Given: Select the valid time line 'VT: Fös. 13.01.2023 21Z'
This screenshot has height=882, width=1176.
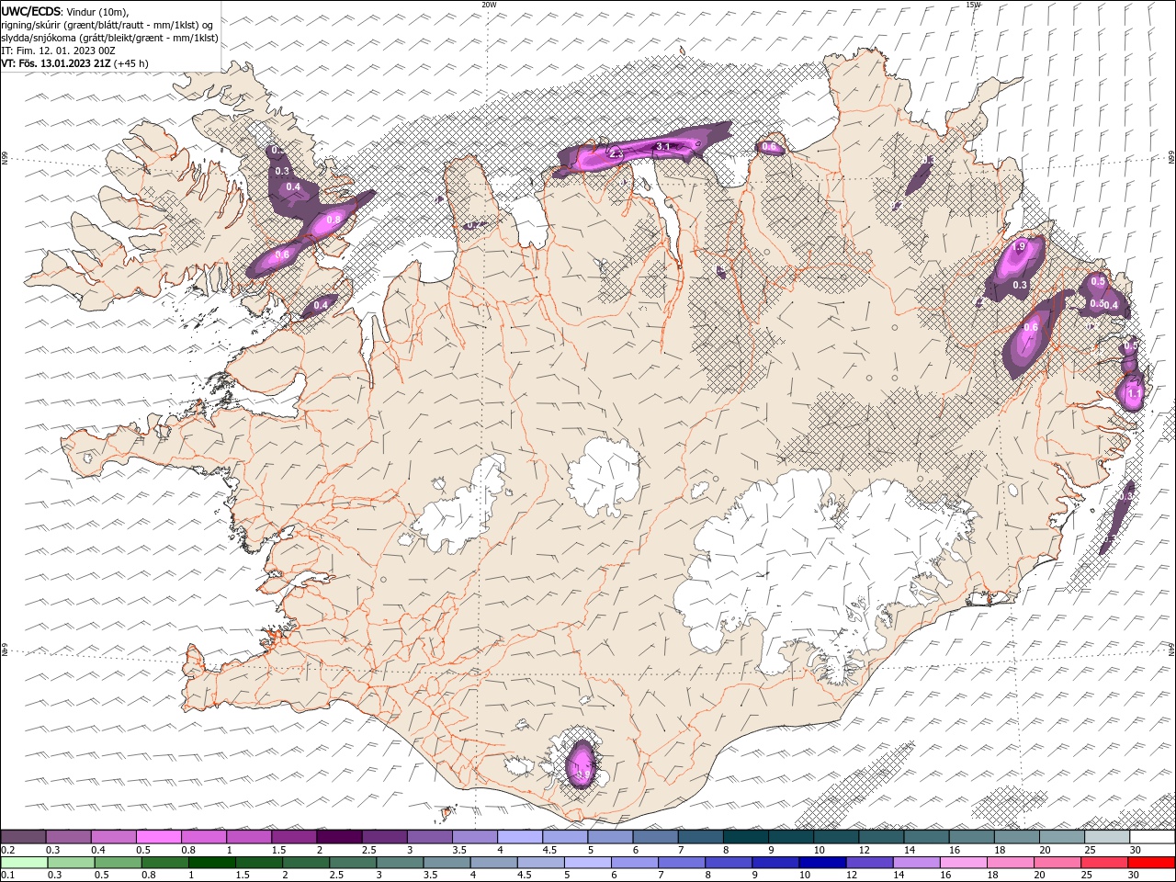Looking at the screenshot, I should (x=57, y=63).
